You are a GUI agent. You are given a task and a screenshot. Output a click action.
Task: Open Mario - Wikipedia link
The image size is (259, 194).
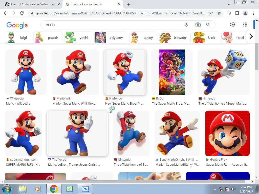(x=18, y=104)
